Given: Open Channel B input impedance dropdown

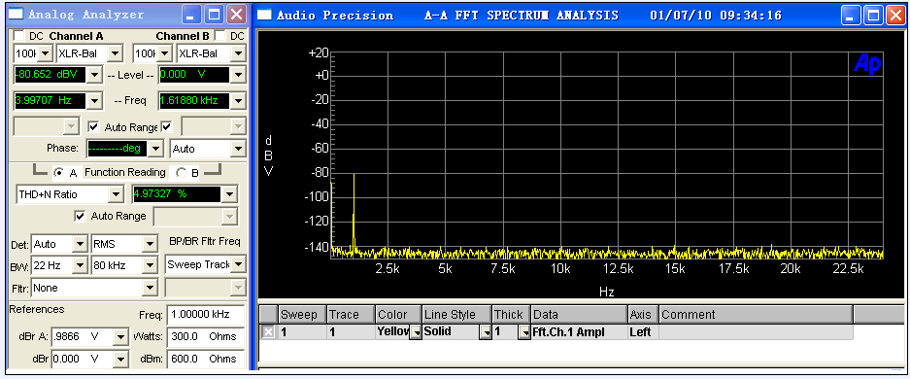Looking at the screenshot, I should tap(165, 54).
